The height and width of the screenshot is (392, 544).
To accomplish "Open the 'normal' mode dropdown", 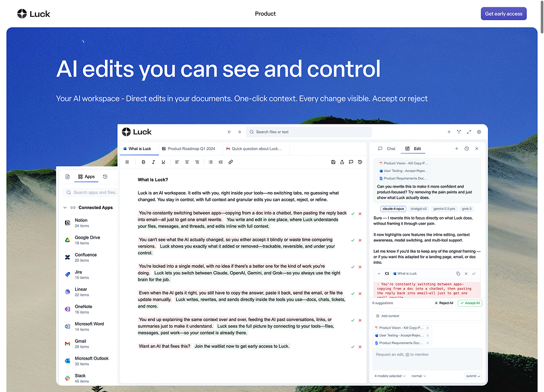I will [418, 376].
